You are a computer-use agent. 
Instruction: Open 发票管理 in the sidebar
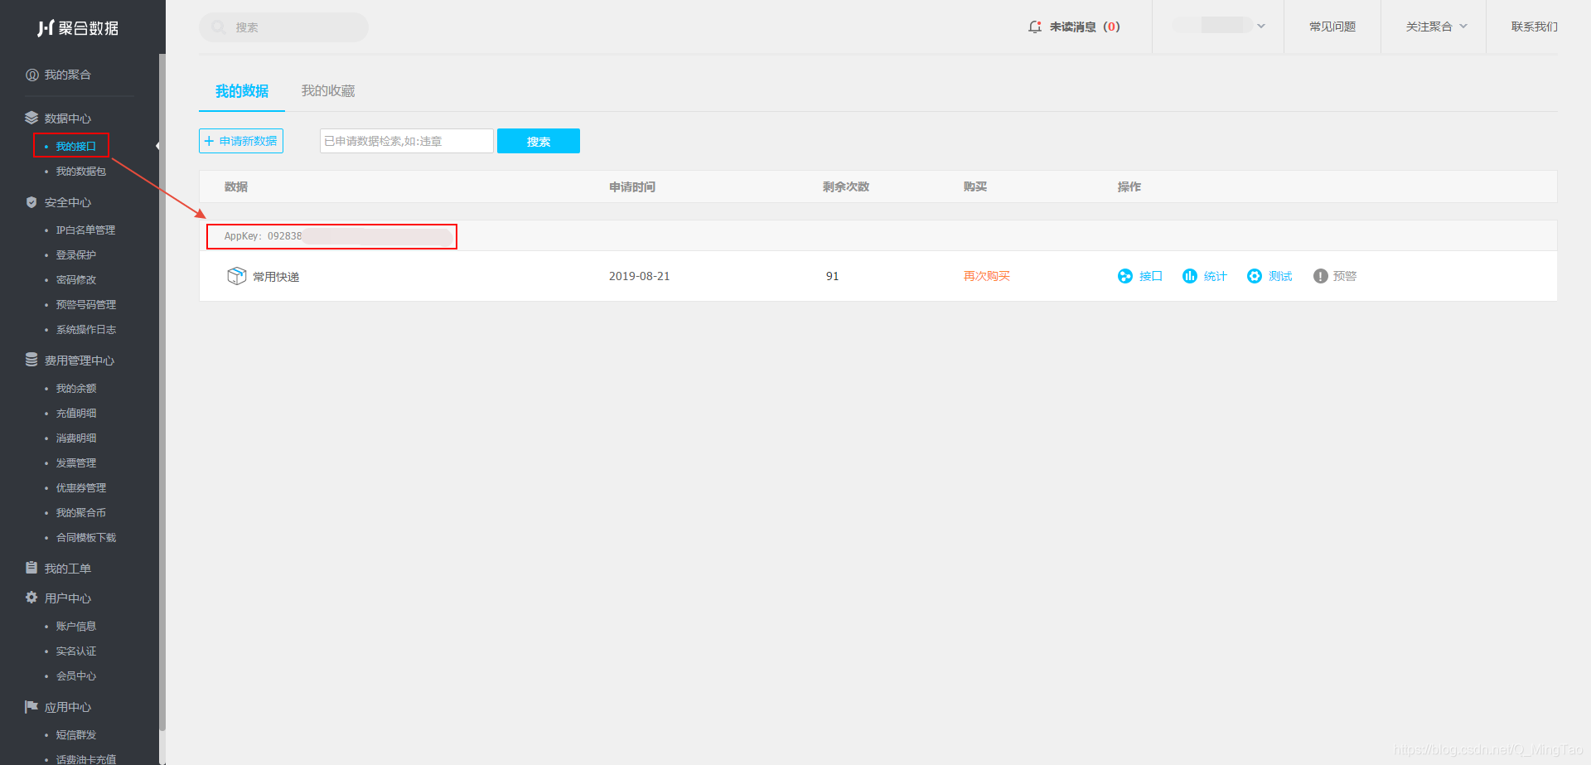click(x=76, y=462)
